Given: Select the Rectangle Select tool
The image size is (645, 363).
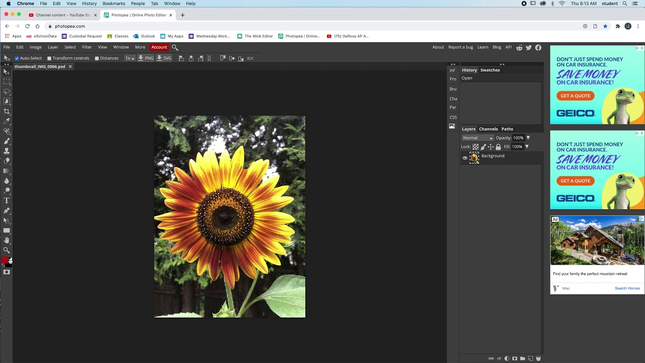Looking at the screenshot, I should click(x=7, y=82).
